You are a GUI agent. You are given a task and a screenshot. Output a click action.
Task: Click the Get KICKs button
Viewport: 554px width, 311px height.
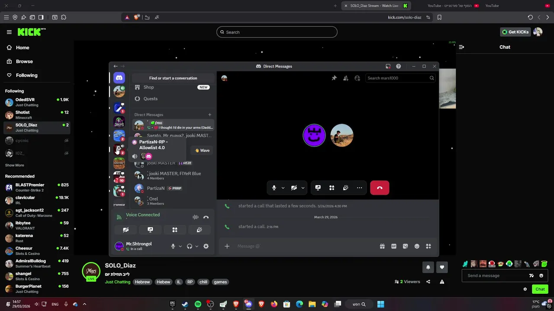[515, 32]
